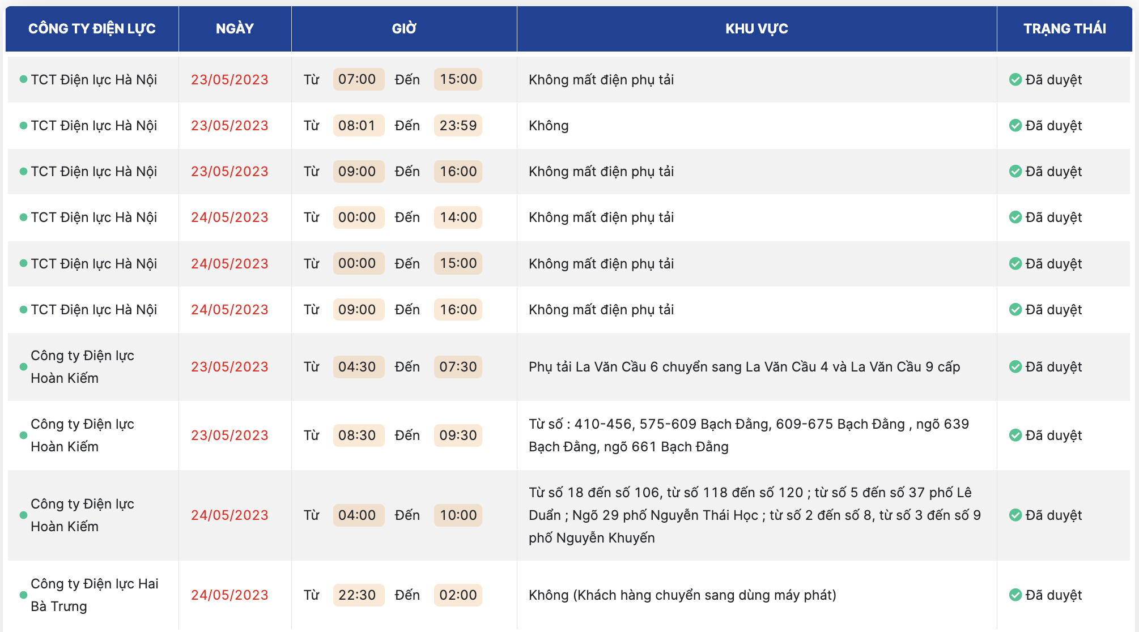Click the KHU VỰC column header
Image resolution: width=1139 pixels, height=632 pixels.
(756, 28)
